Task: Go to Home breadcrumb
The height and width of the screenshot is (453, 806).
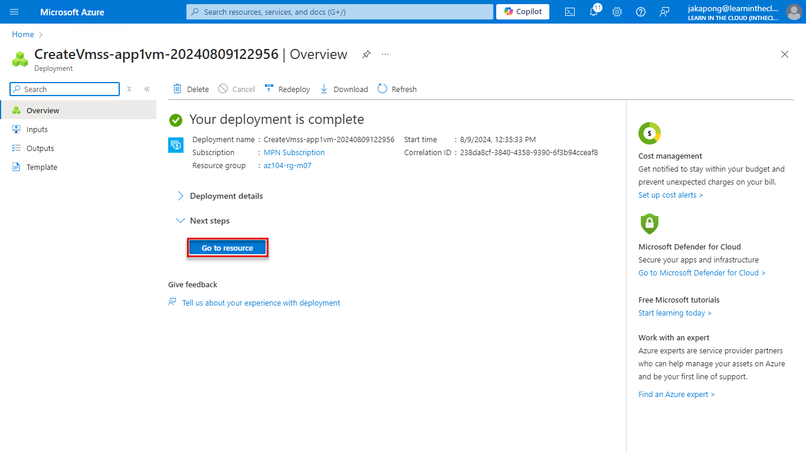Action: click(23, 35)
